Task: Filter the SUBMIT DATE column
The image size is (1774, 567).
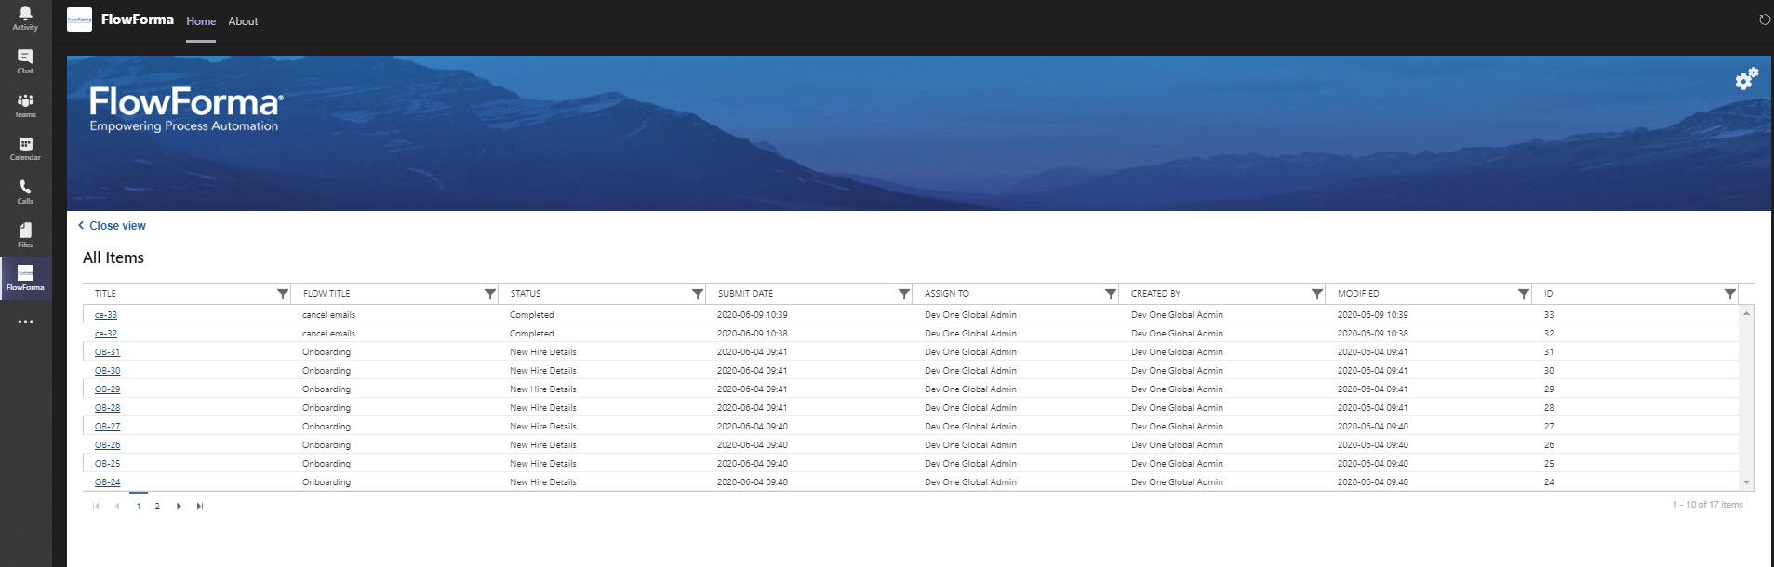Action: (903, 294)
